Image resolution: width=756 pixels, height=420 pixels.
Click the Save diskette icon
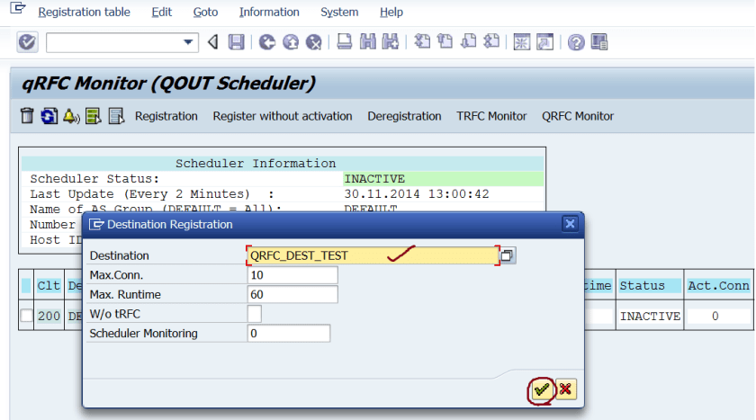point(236,42)
